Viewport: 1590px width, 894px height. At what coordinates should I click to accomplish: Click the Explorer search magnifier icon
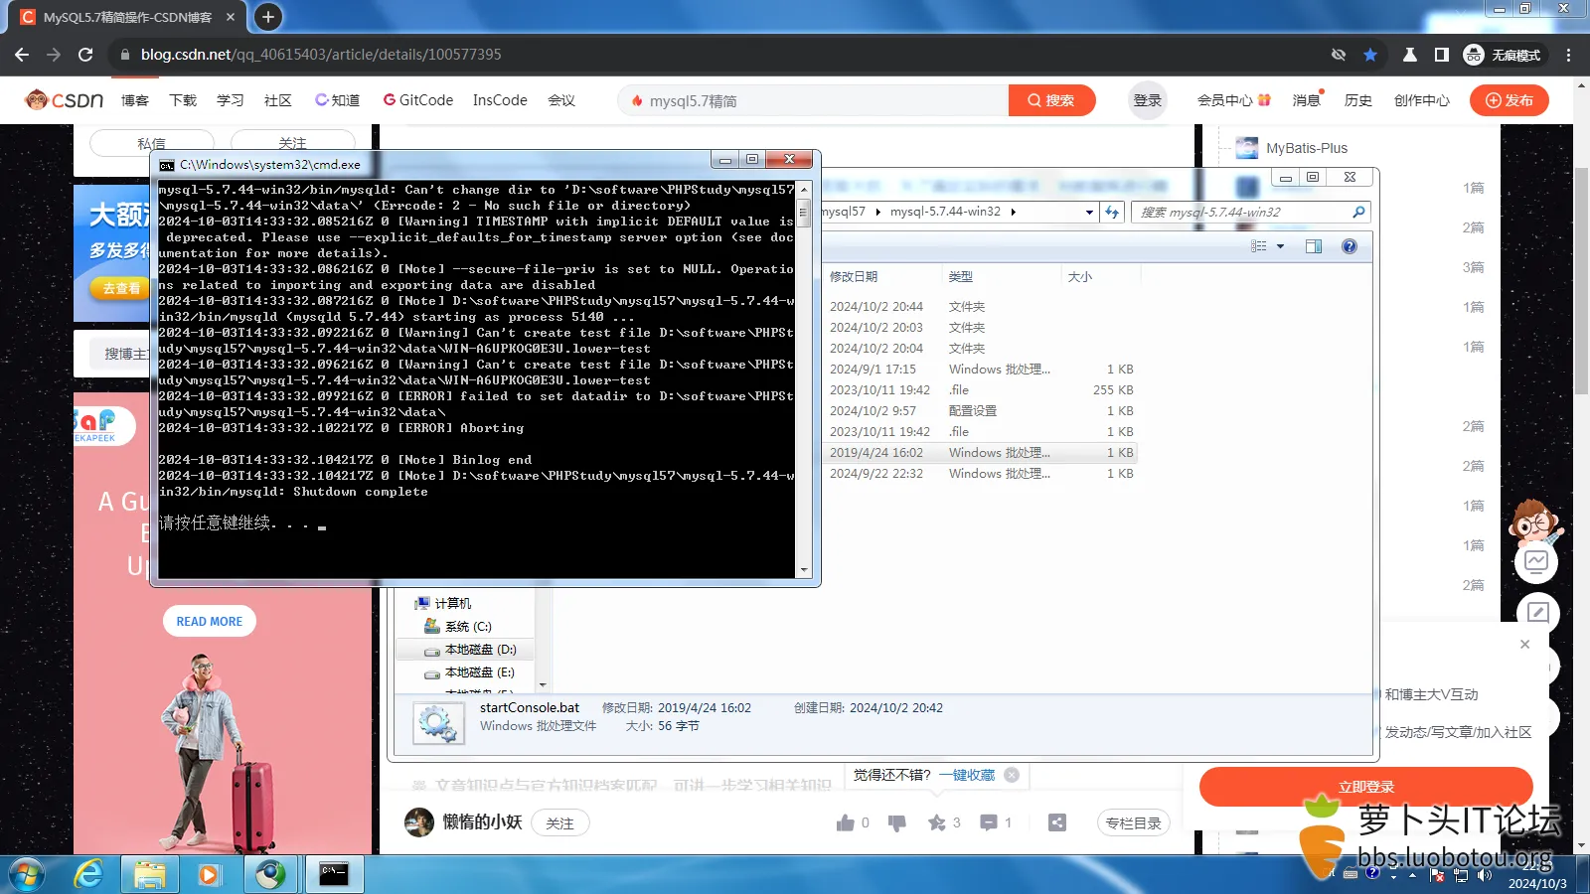coord(1358,212)
